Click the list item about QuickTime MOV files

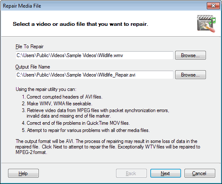[76, 123]
